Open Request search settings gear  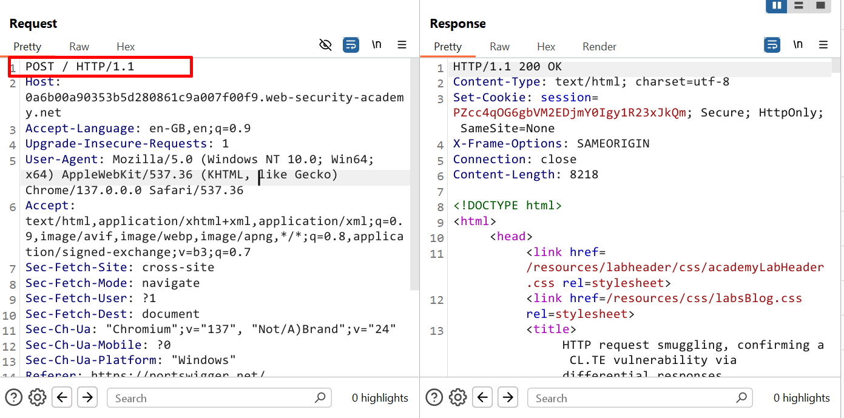[38, 398]
